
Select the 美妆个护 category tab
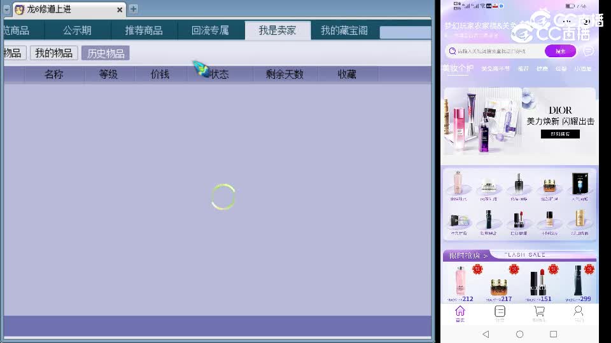(458, 69)
